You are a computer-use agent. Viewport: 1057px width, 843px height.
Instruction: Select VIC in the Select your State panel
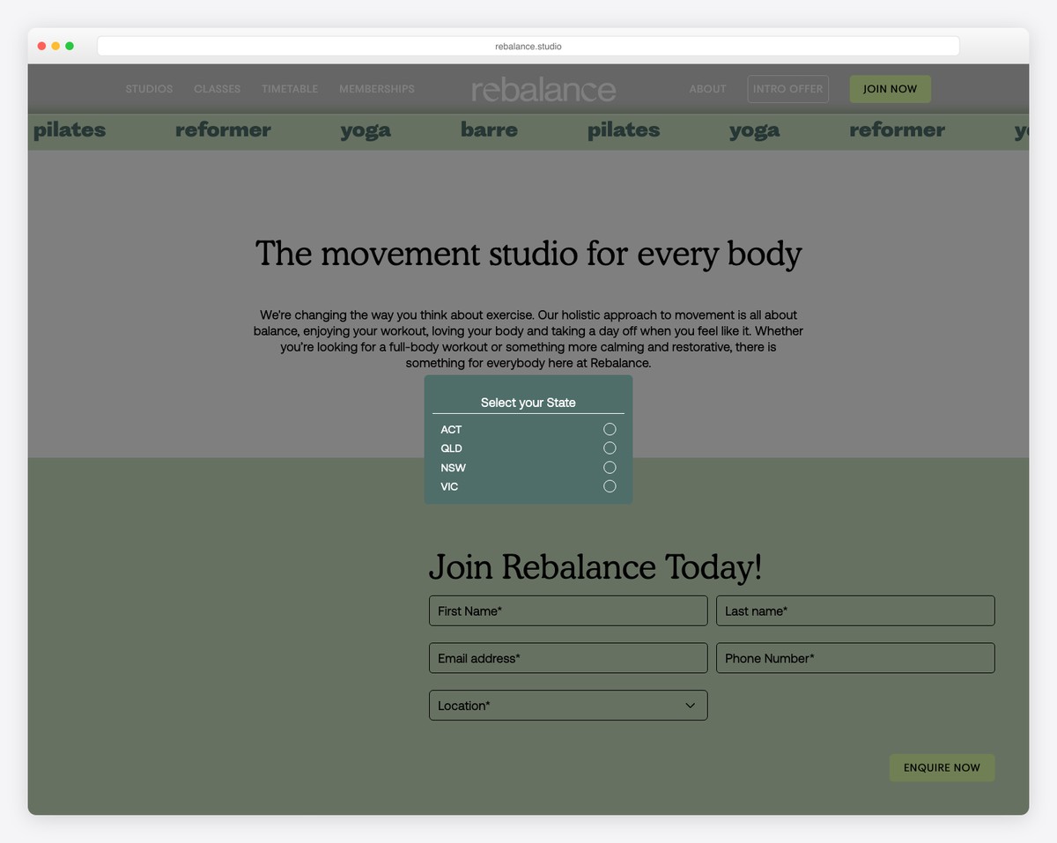[610, 485]
